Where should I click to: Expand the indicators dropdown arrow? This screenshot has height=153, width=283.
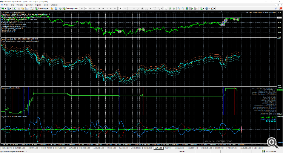(x=203, y=8)
